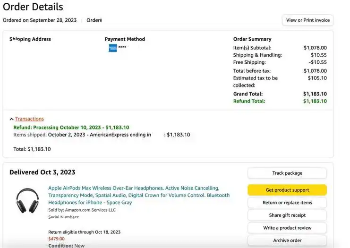Click the Order Details page heading
The image size is (350, 248).
(x=33, y=7)
